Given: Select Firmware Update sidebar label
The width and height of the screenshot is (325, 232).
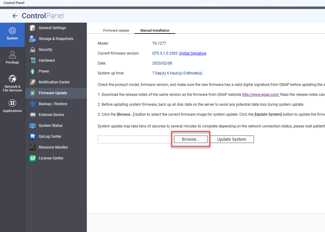Looking at the screenshot, I should tap(53, 93).
